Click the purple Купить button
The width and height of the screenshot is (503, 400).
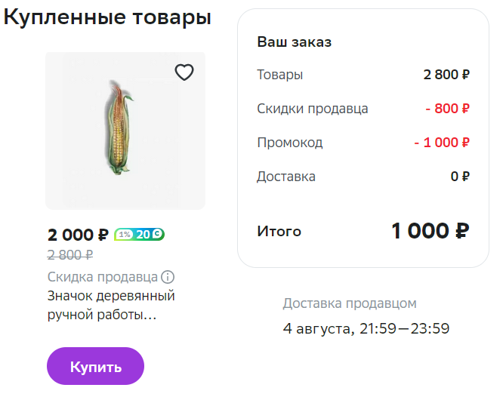point(96,366)
